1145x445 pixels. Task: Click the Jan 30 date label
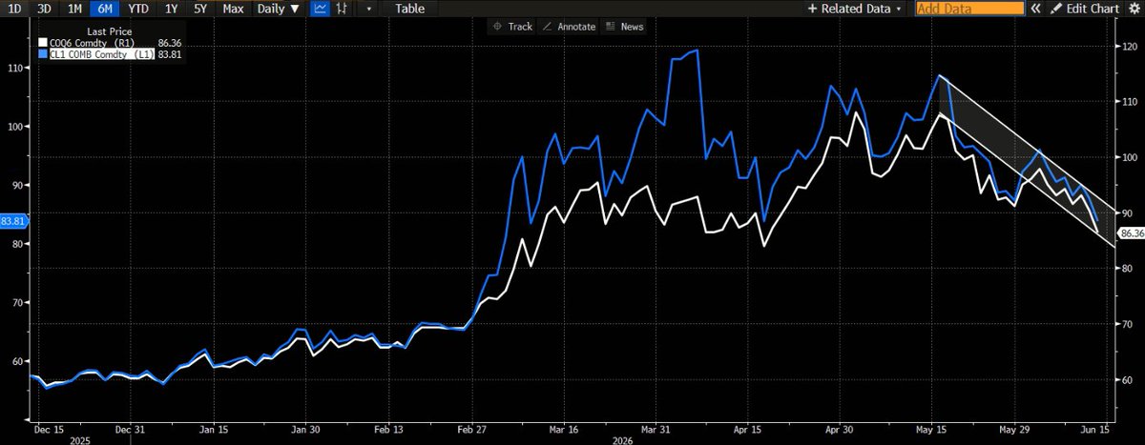(305, 428)
